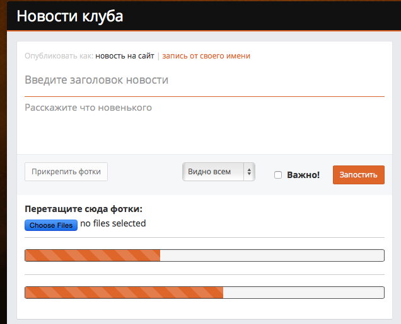Click the "Новости клуба" header title
This screenshot has height=324, width=401.
point(70,16)
